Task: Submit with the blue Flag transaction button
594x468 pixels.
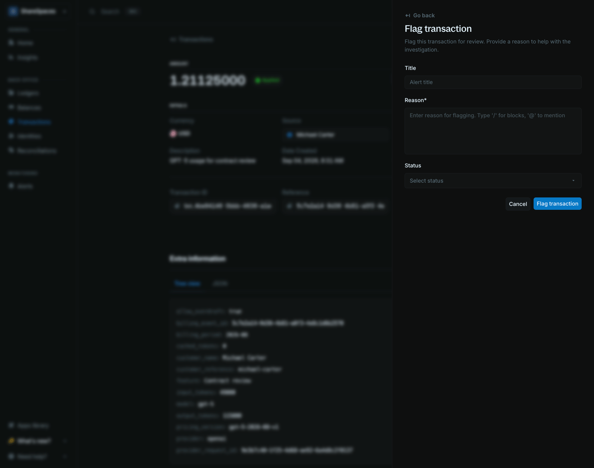Action: [557, 204]
